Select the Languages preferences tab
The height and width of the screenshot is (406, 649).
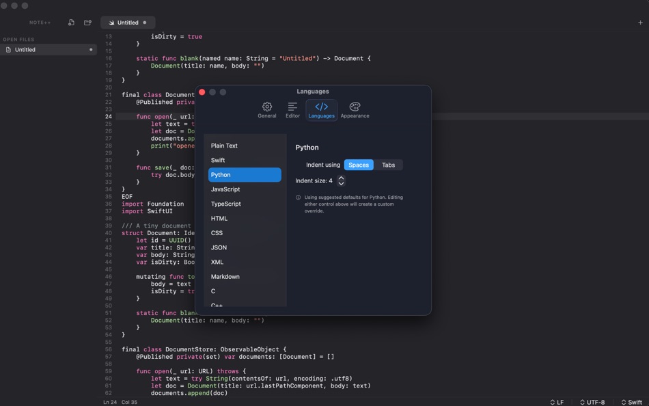[321, 110]
